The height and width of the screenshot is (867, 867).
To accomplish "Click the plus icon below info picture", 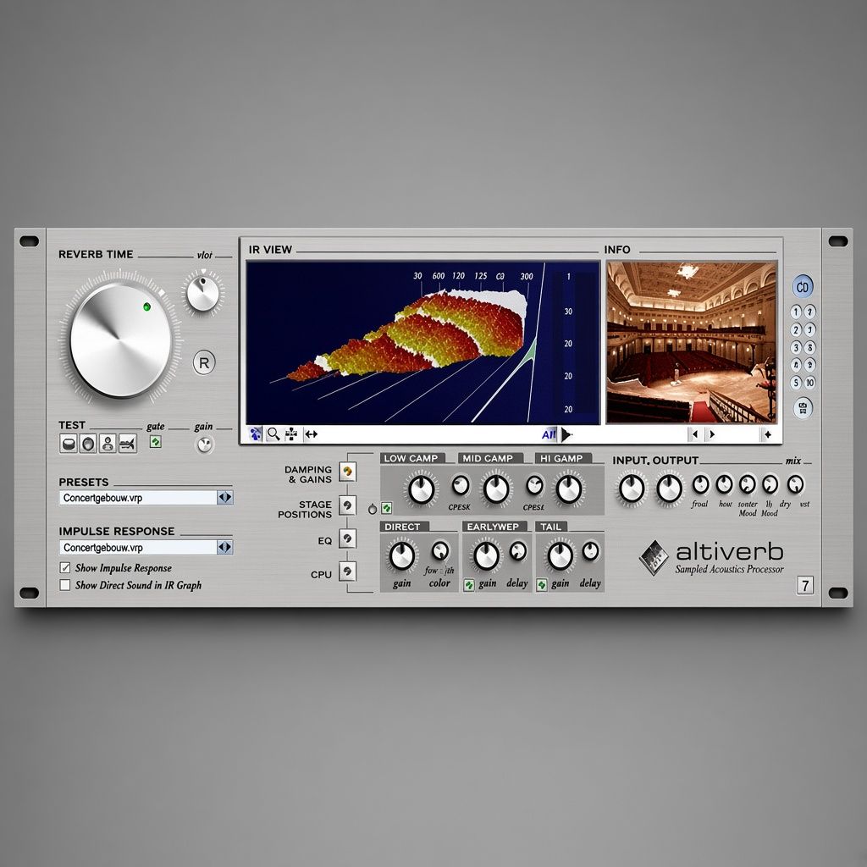I will pos(767,434).
